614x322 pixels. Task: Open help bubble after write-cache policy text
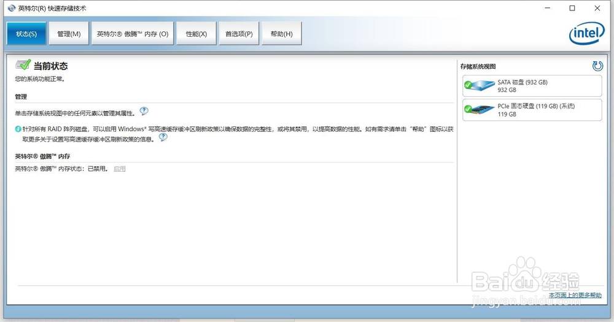tap(163, 137)
